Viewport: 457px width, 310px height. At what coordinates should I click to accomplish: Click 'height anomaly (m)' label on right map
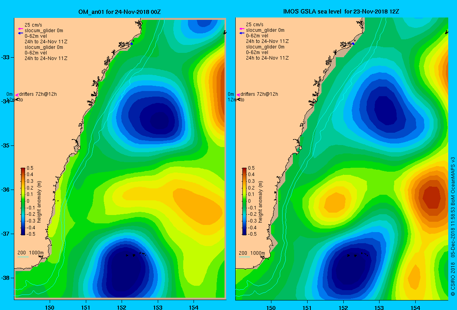tap(260, 201)
